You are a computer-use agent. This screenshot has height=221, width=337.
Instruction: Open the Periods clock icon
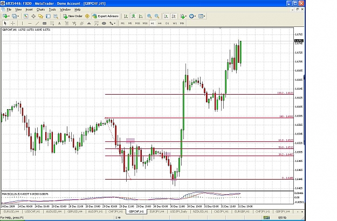[191, 16]
